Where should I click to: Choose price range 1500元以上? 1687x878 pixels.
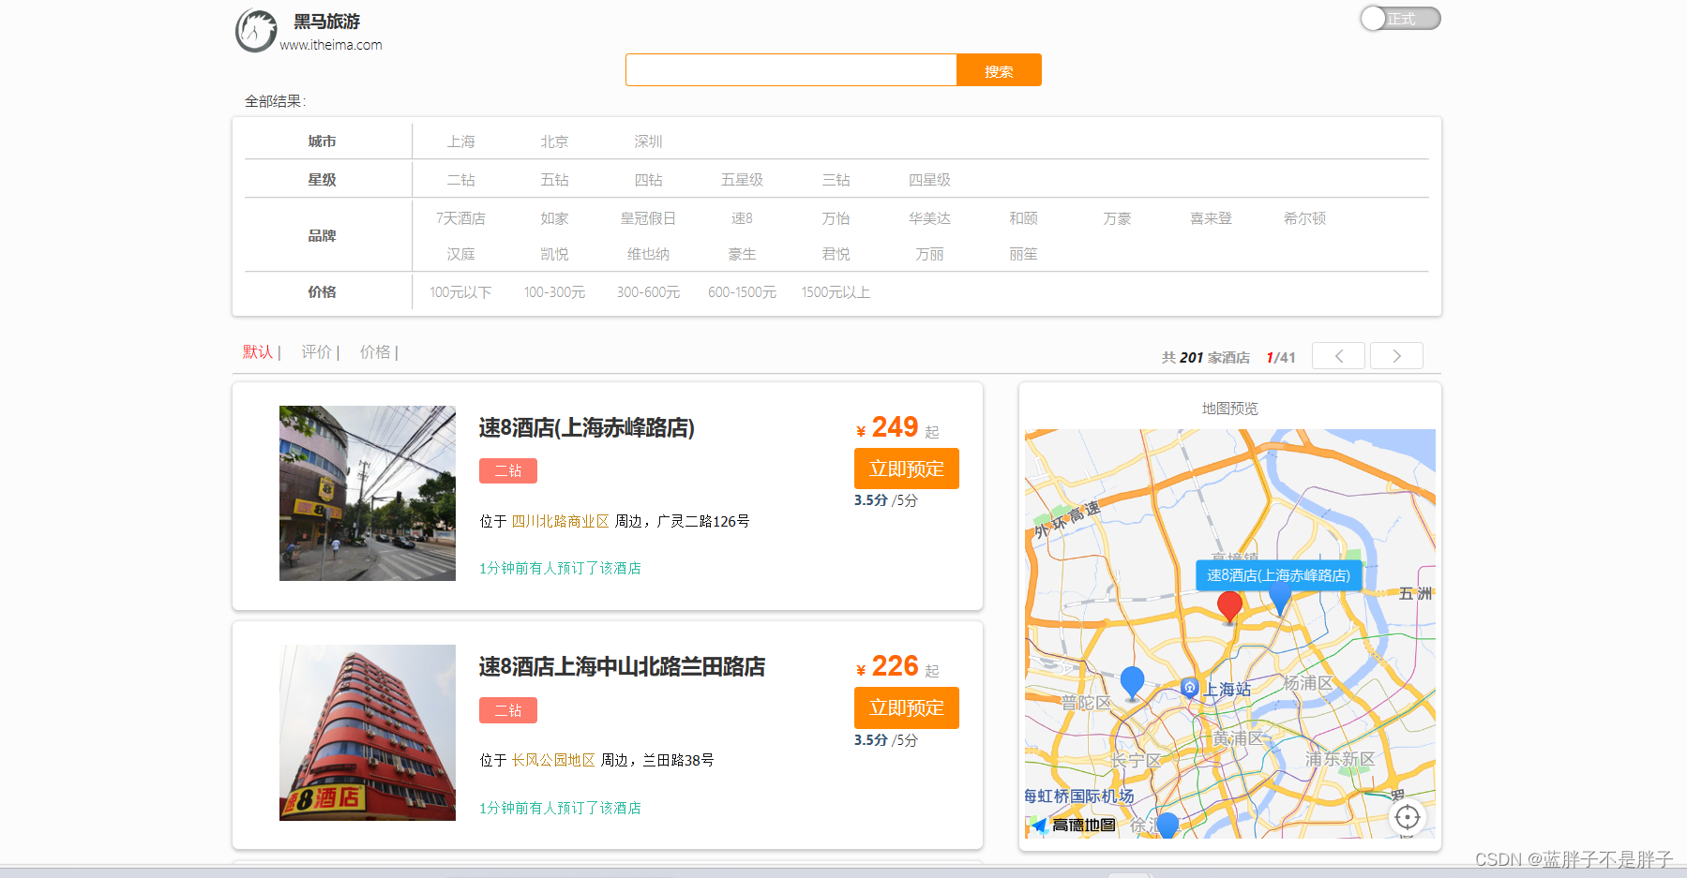(x=836, y=292)
